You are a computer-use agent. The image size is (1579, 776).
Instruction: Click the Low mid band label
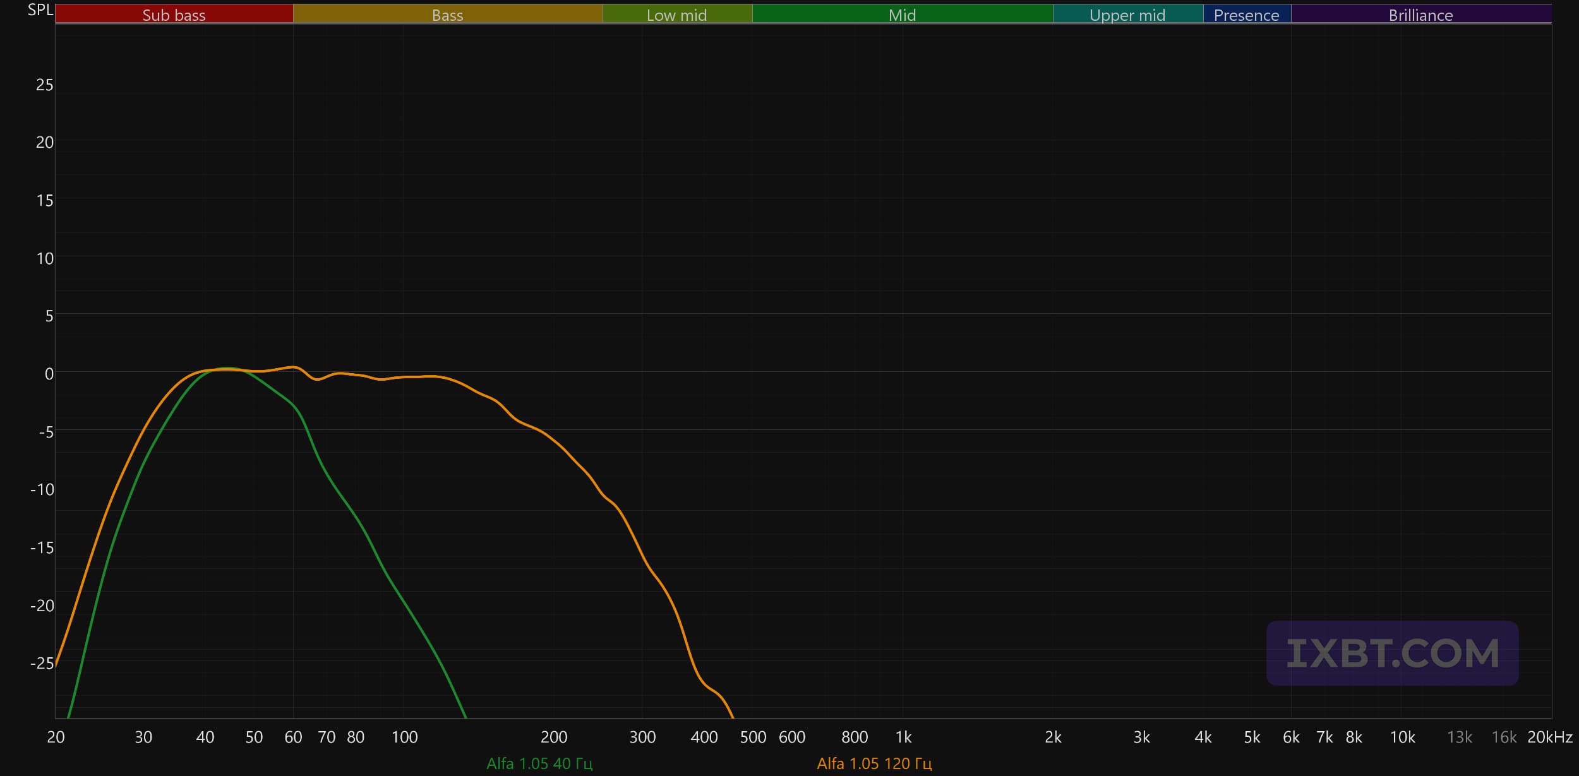(x=676, y=14)
